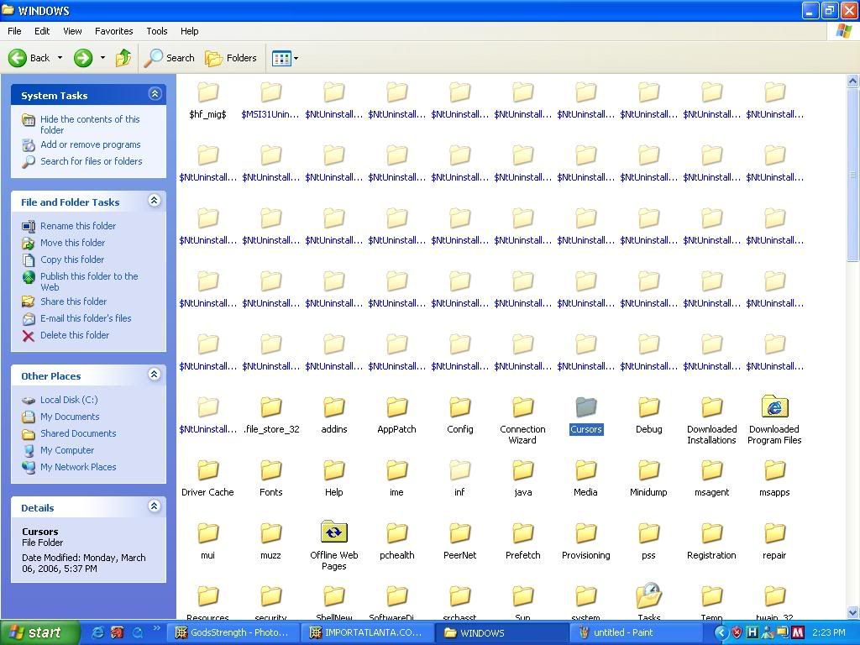
Task: Click the Back navigation arrow icon
Action: 18,58
